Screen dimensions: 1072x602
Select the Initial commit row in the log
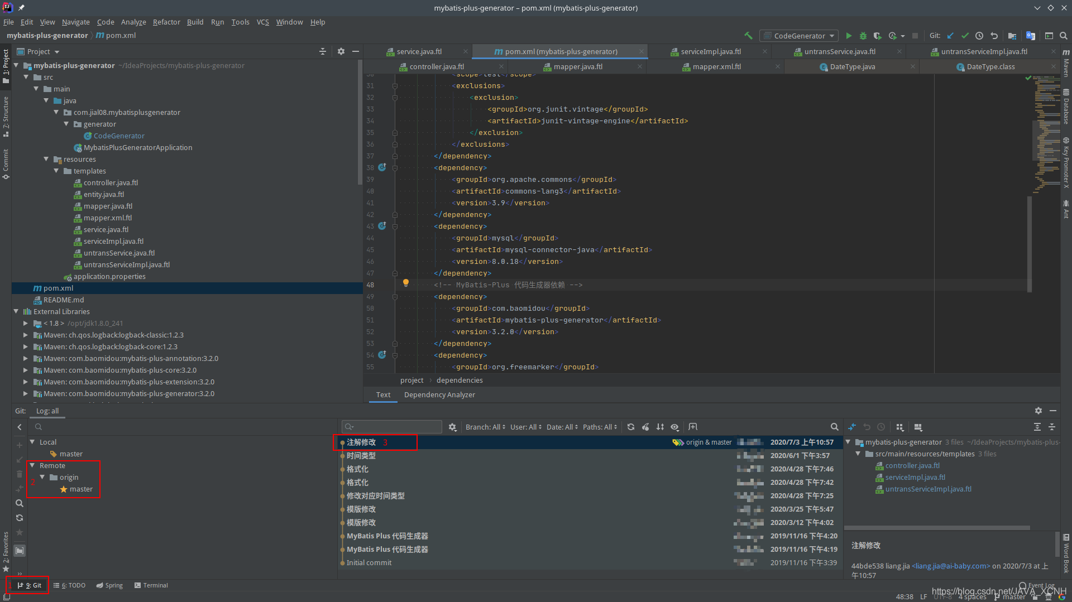(589, 562)
